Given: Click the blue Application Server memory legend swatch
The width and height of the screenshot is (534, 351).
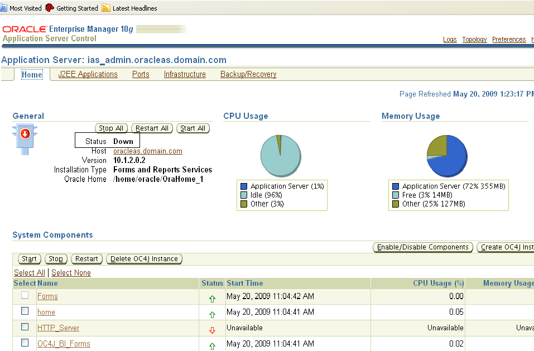Looking at the screenshot, I should (396, 186).
